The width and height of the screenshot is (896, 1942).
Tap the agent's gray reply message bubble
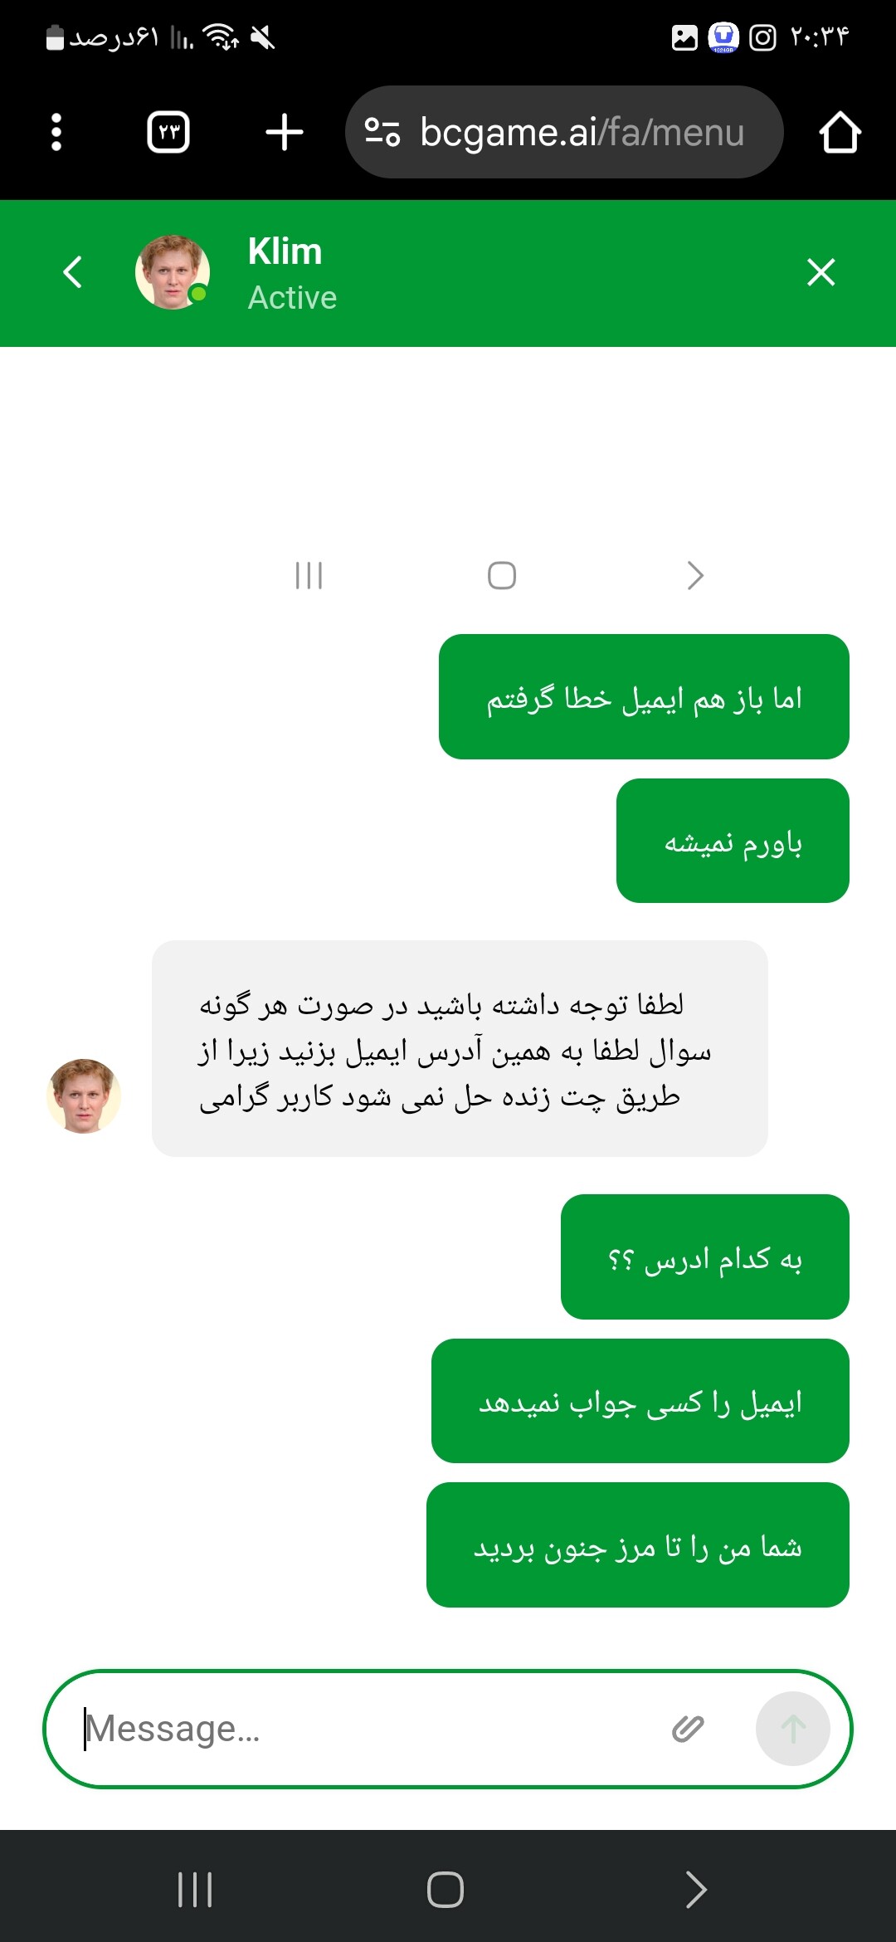460,1048
